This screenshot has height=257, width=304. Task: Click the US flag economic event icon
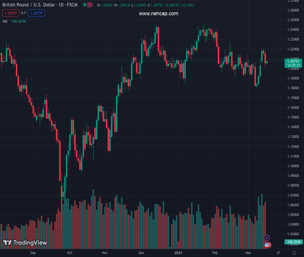[x=267, y=245]
